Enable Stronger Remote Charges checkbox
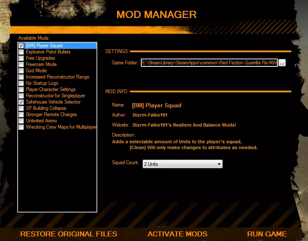 [21, 115]
